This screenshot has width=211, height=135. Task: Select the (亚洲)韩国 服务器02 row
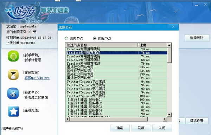[x=116, y=103]
